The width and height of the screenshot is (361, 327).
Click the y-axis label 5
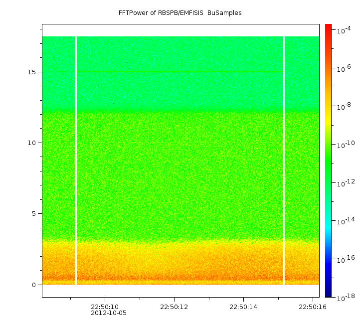[x=34, y=214]
